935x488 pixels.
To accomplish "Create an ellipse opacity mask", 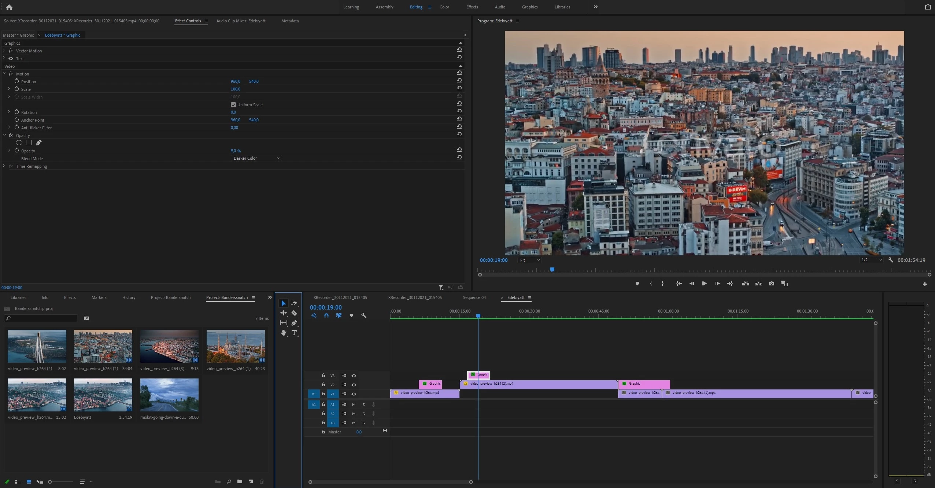I will click(19, 143).
